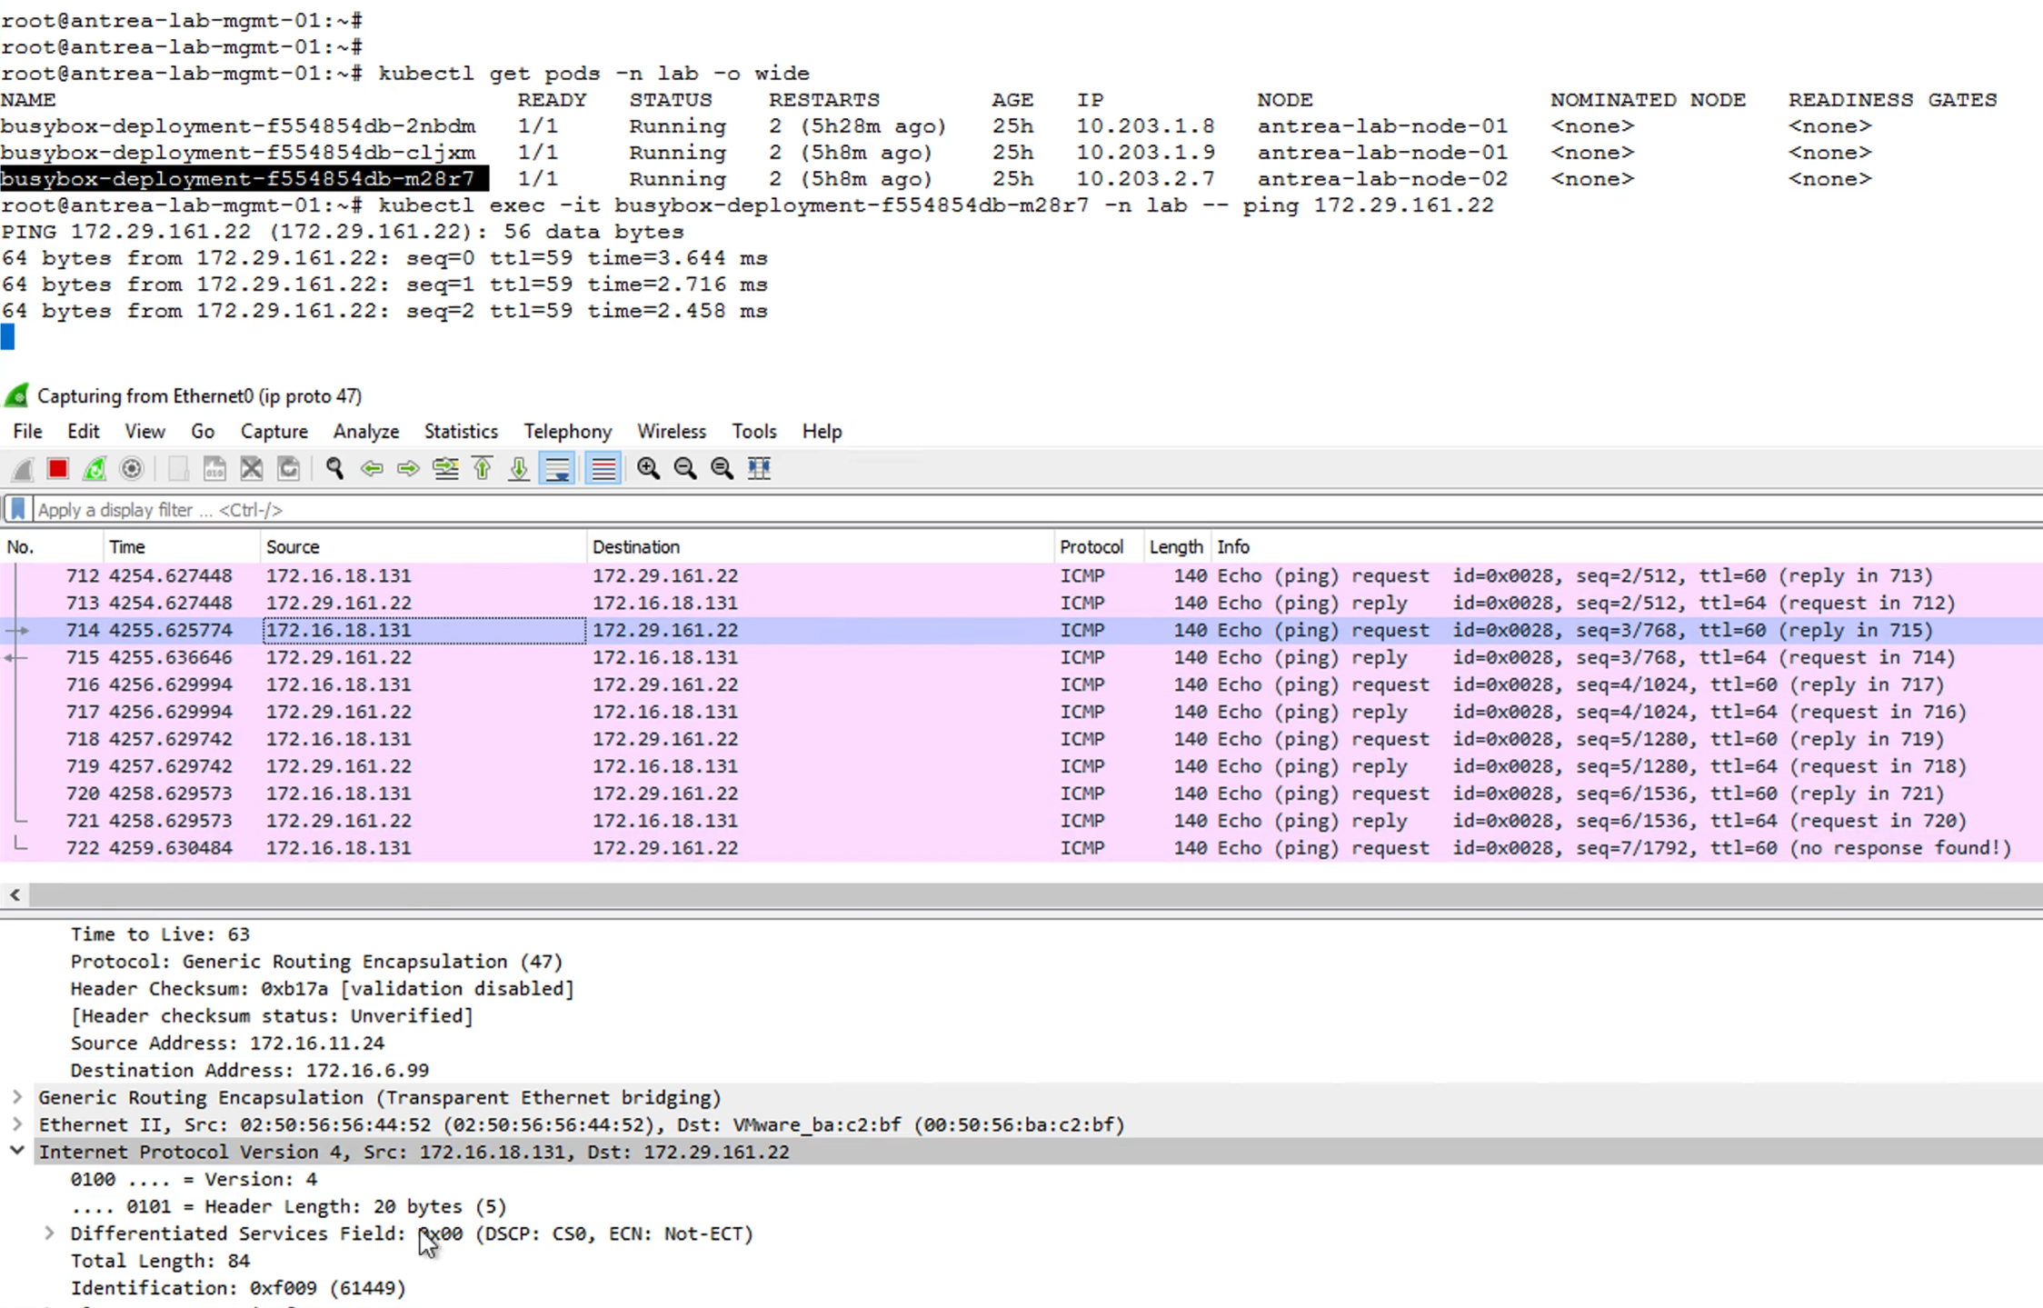Collapse the Internet Protocol Version 4 section
Screen dimensions: 2043x1308
[17, 1151]
